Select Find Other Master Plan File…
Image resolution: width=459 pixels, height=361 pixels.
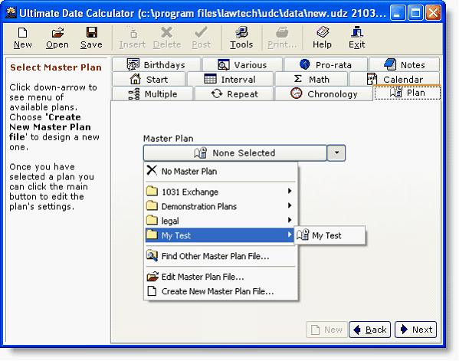click(x=221, y=256)
